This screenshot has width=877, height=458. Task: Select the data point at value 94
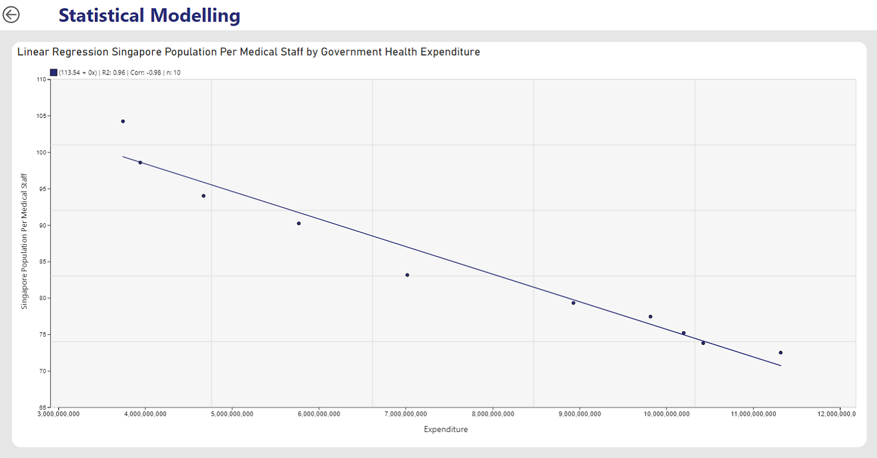(x=203, y=196)
